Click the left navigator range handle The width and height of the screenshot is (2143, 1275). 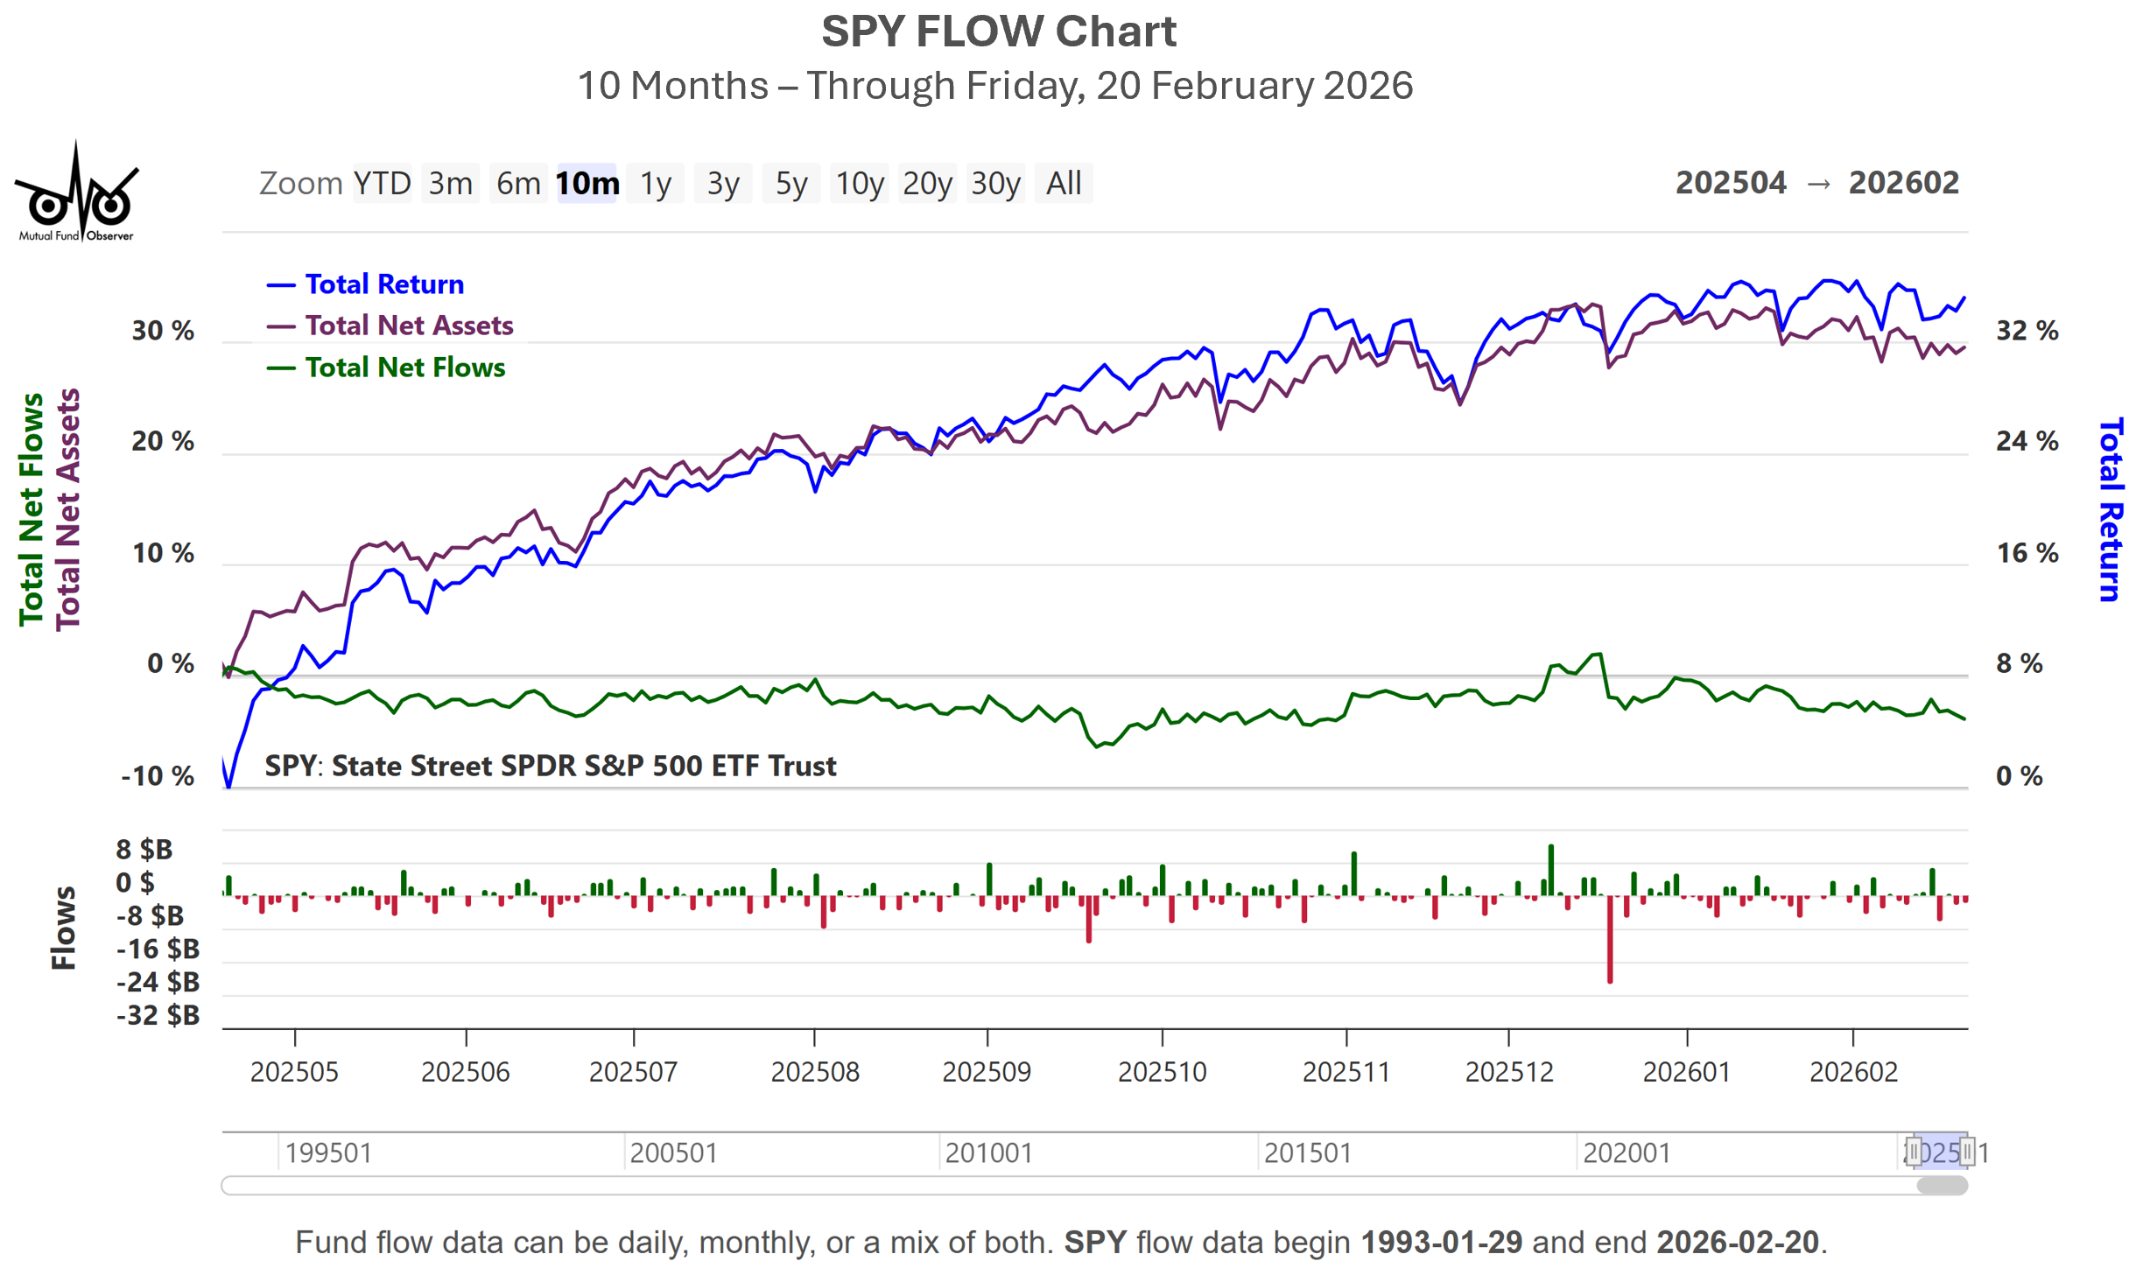point(1913,1150)
